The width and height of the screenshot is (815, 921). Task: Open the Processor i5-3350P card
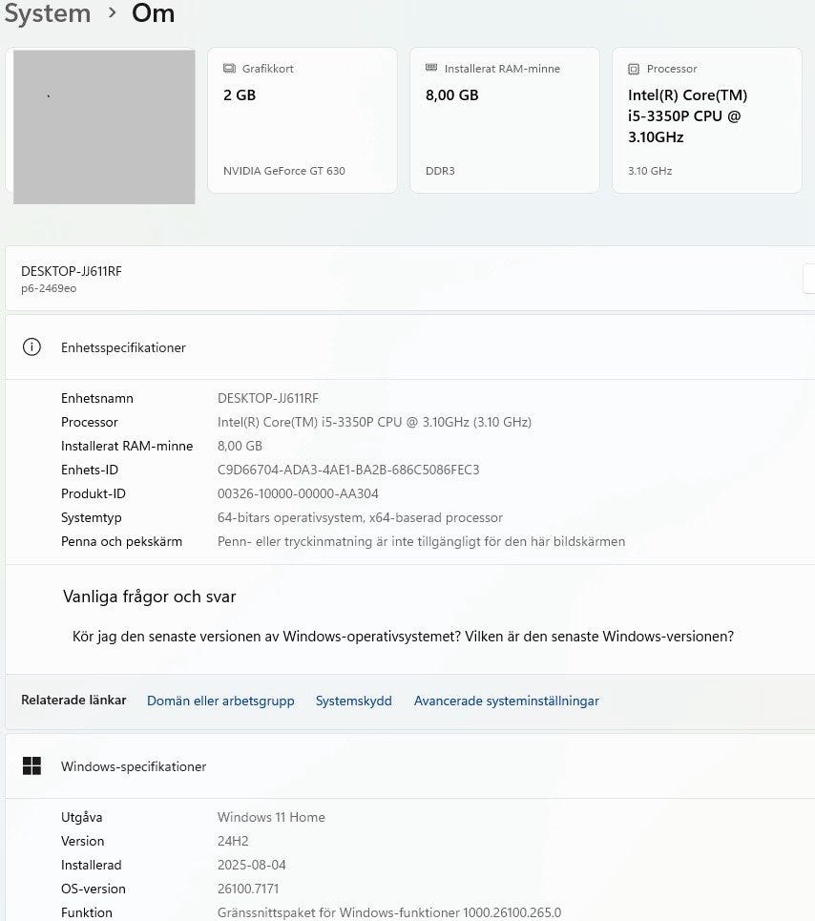(x=706, y=120)
